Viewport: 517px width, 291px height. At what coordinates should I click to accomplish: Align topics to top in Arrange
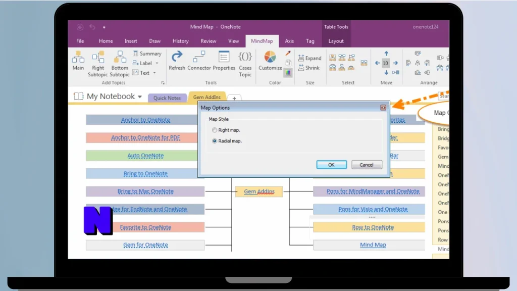[x=418, y=54]
